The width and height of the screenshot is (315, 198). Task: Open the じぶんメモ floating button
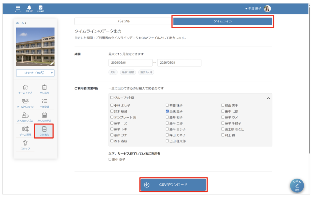coord(297,186)
